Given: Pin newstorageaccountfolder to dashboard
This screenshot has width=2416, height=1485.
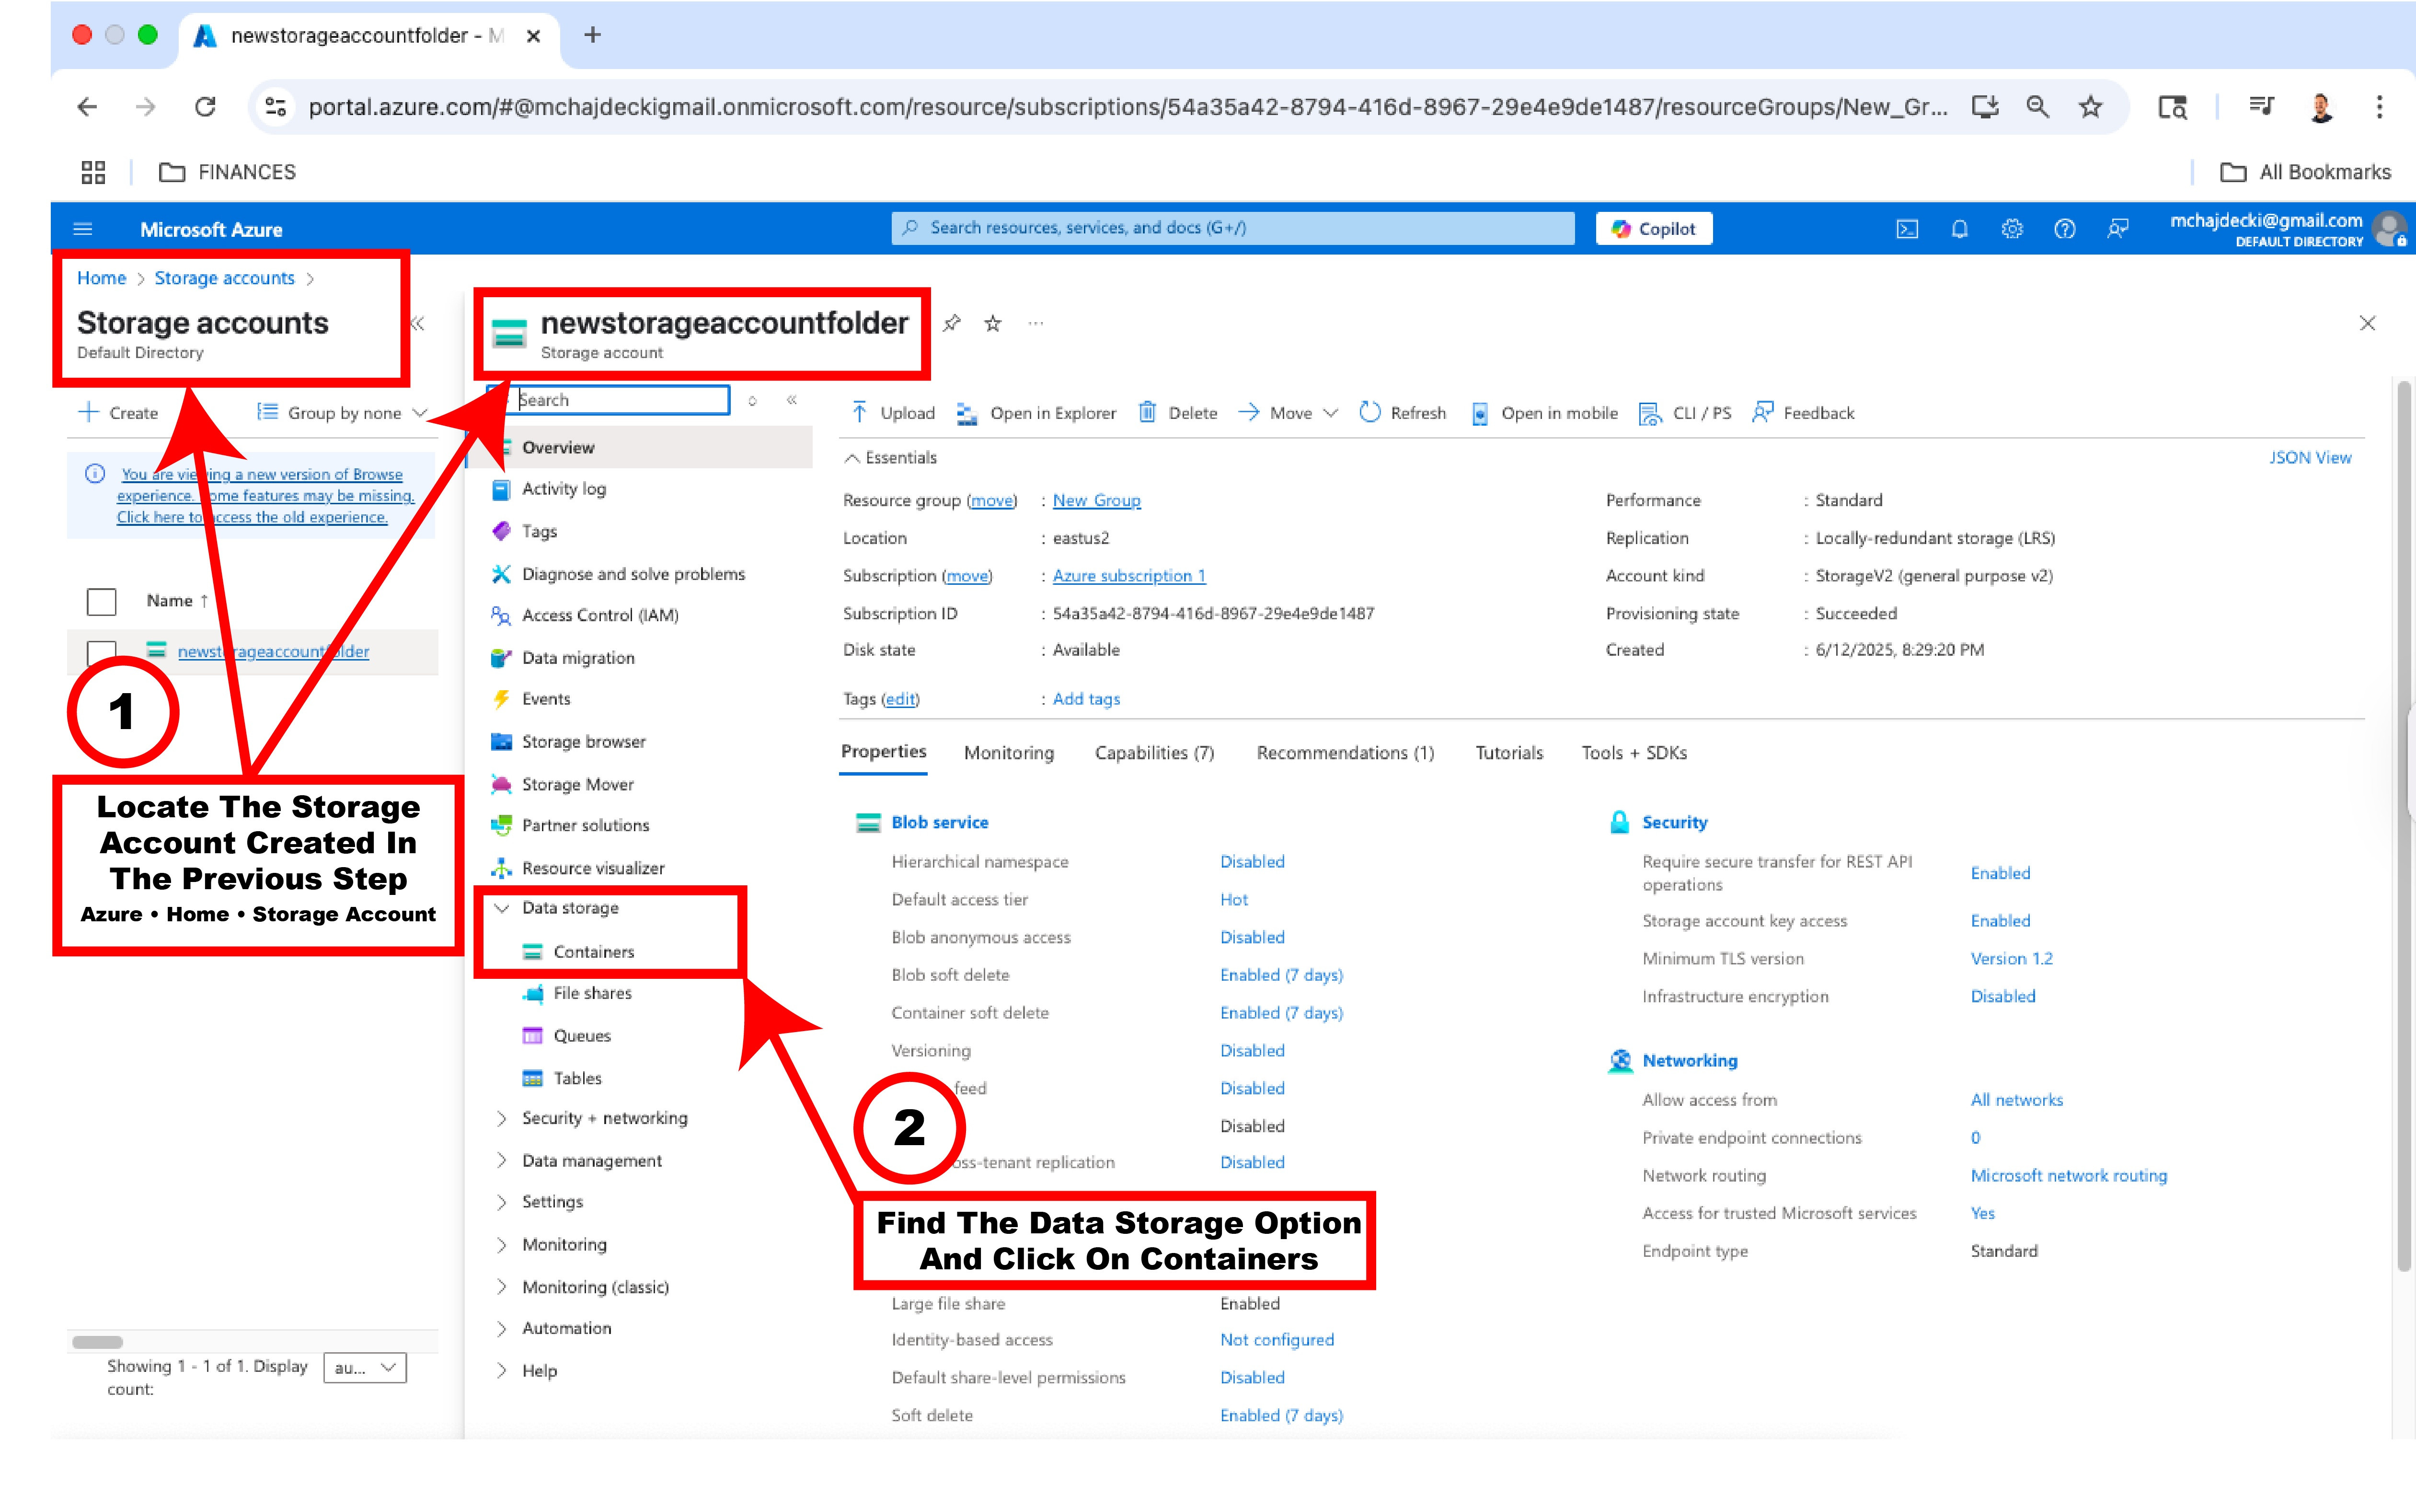Looking at the screenshot, I should pyautogui.click(x=951, y=323).
